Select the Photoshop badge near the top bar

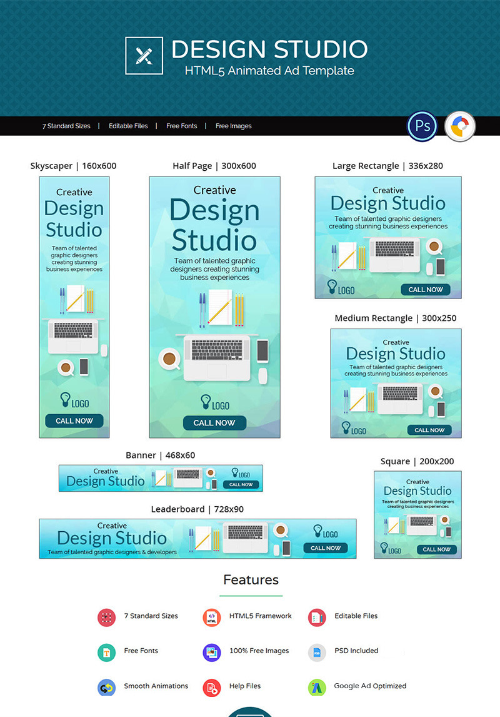pos(422,126)
